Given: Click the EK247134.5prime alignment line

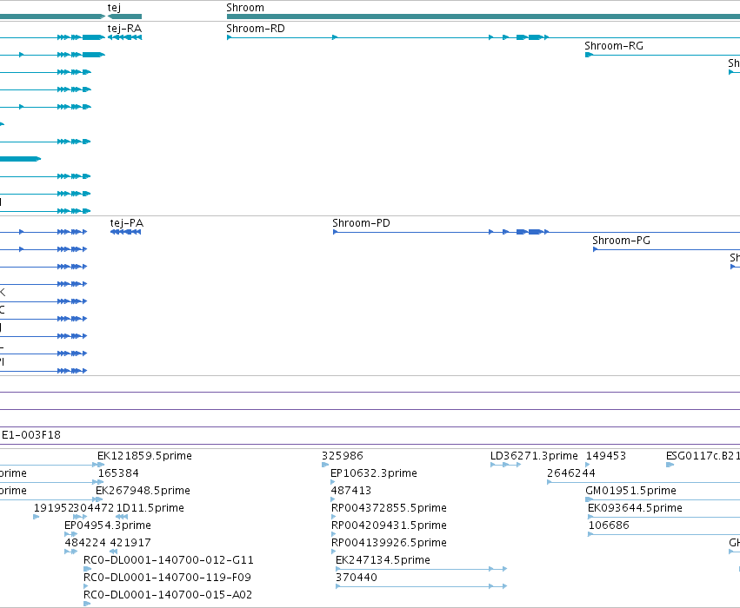Looking at the screenshot, I should pyautogui.click(x=421, y=569).
